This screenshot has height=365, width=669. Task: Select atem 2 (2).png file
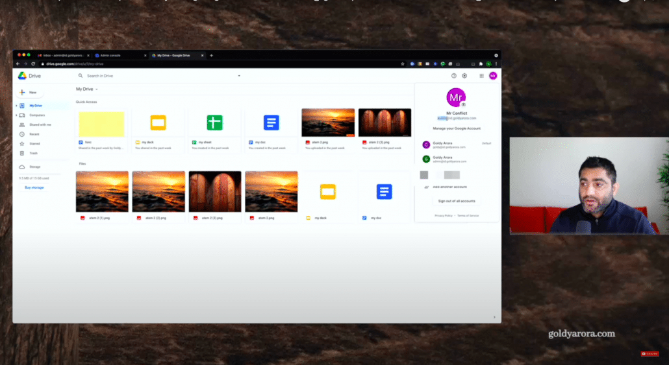[158, 196]
